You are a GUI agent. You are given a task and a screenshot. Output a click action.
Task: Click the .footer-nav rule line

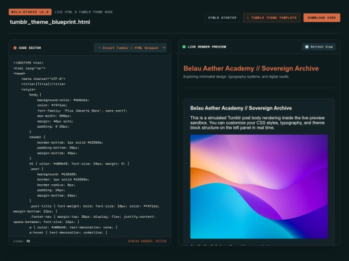tap(85, 219)
